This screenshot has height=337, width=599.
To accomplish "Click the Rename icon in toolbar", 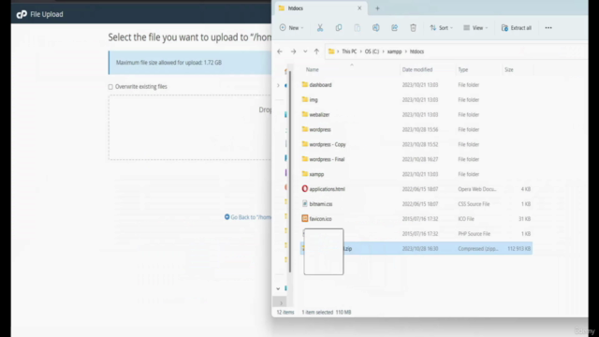I will [x=376, y=27].
